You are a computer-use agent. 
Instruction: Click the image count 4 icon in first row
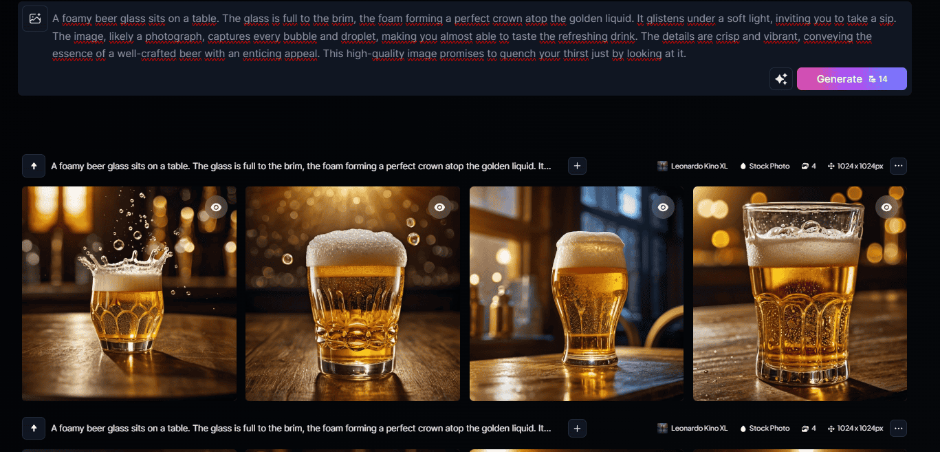coord(809,166)
